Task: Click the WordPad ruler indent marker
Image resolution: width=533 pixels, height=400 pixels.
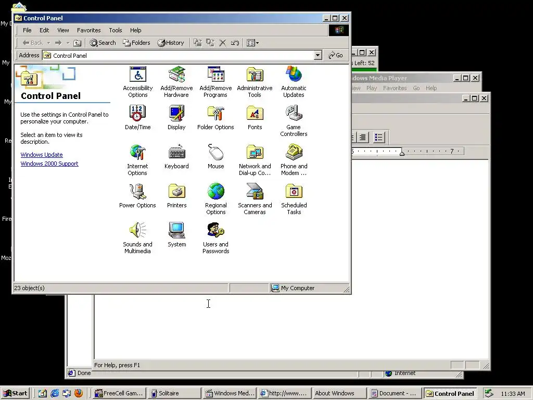Action: [x=402, y=153]
